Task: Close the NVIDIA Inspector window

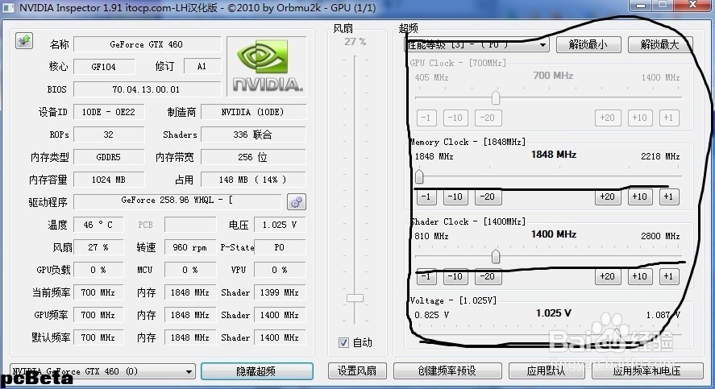Action: pyautogui.click(x=692, y=5)
